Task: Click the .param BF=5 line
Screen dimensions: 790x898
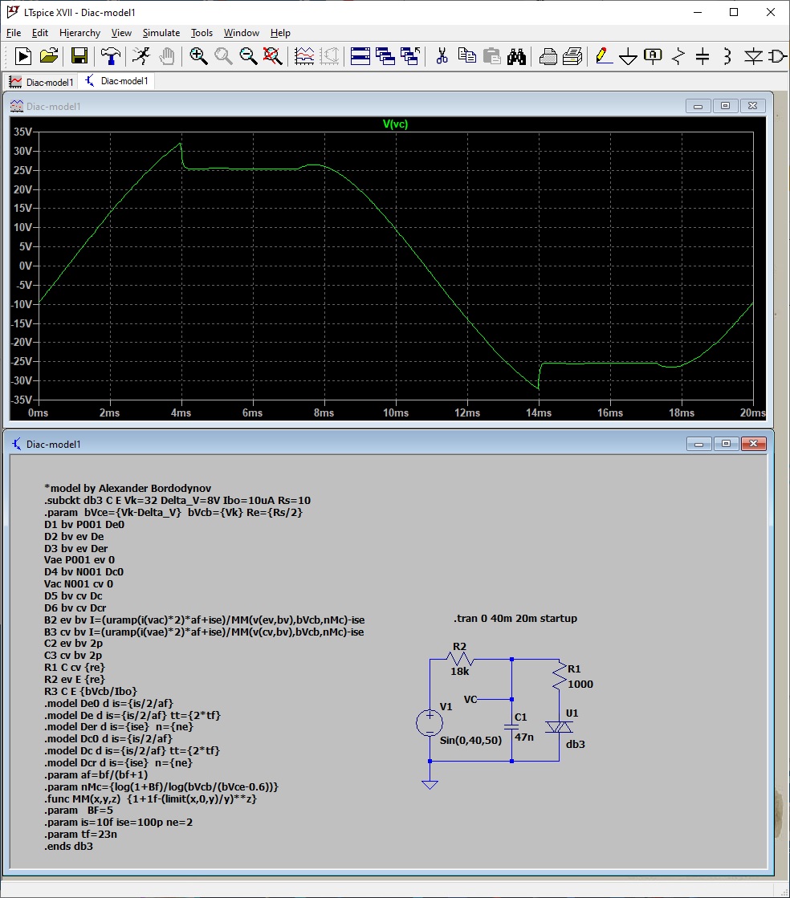Action: [79, 811]
